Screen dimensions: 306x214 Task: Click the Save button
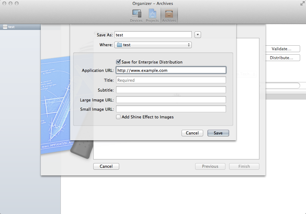[218, 133]
